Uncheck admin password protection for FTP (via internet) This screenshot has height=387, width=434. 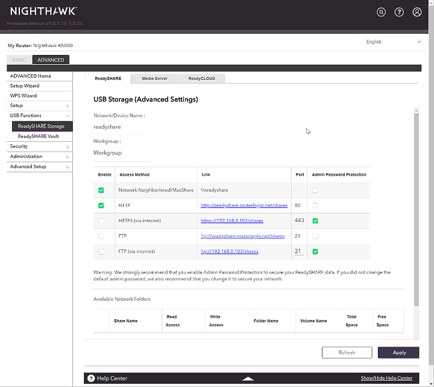315,251
